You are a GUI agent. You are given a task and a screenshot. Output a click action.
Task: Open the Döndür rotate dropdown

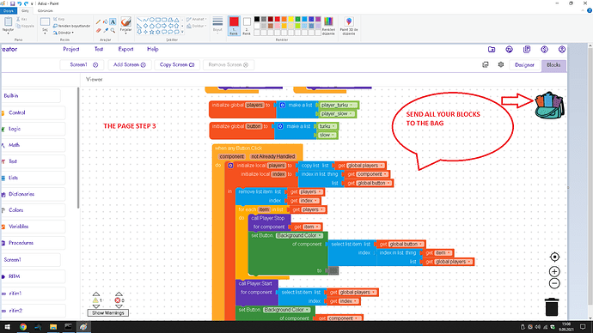[x=64, y=33]
